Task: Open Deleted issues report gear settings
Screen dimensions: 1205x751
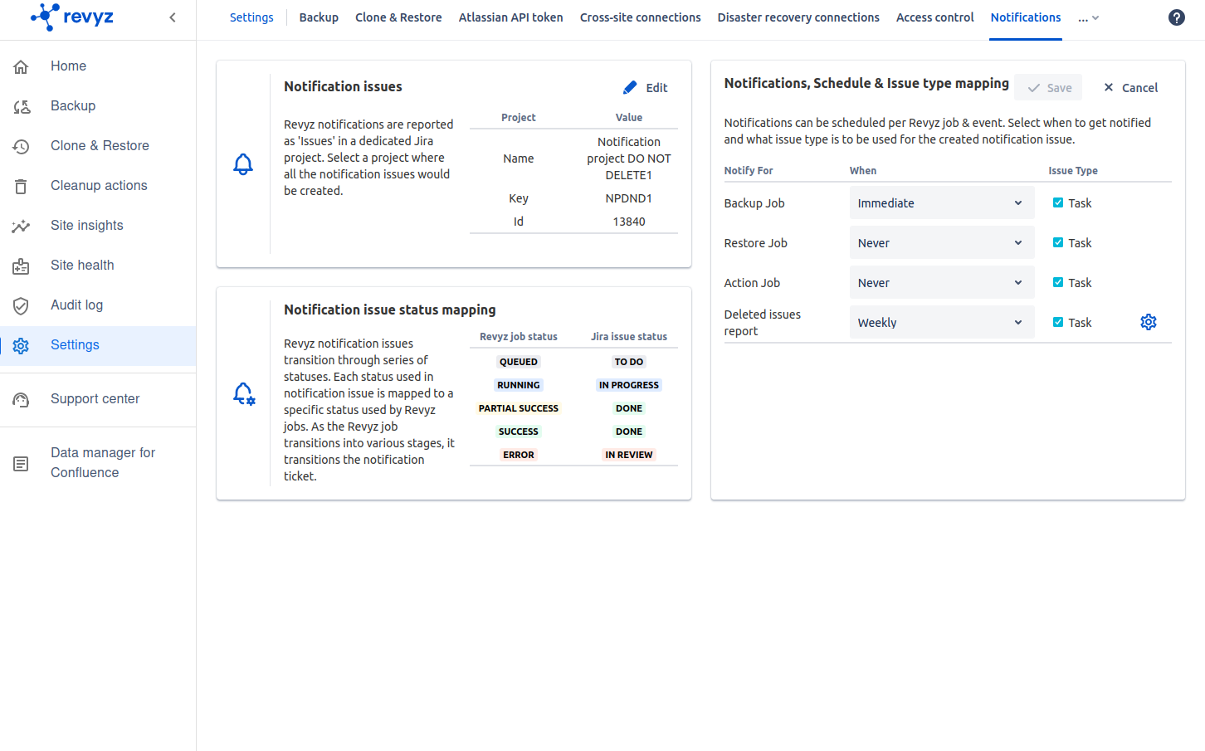Action: coord(1149,322)
